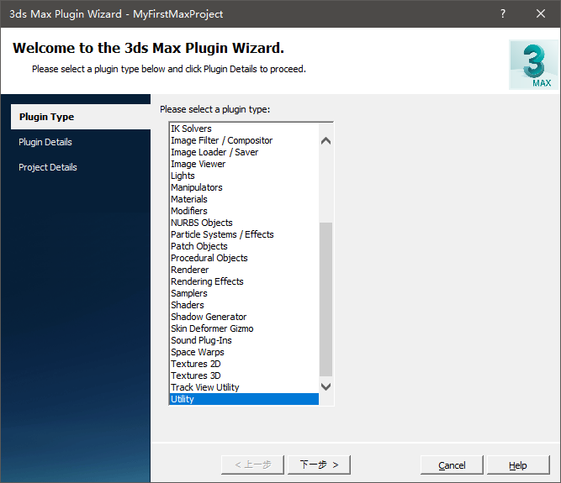Close the Plugin Wizard window
This screenshot has width=561, height=483.
pyautogui.click(x=540, y=14)
